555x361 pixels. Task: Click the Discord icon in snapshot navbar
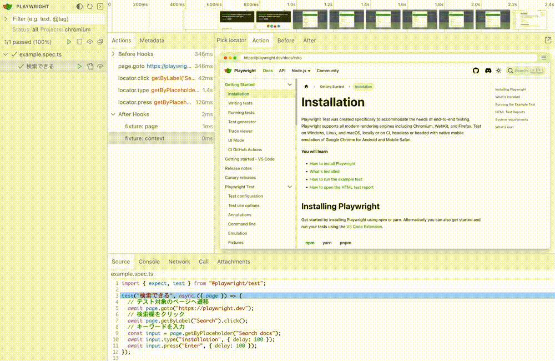pos(488,71)
